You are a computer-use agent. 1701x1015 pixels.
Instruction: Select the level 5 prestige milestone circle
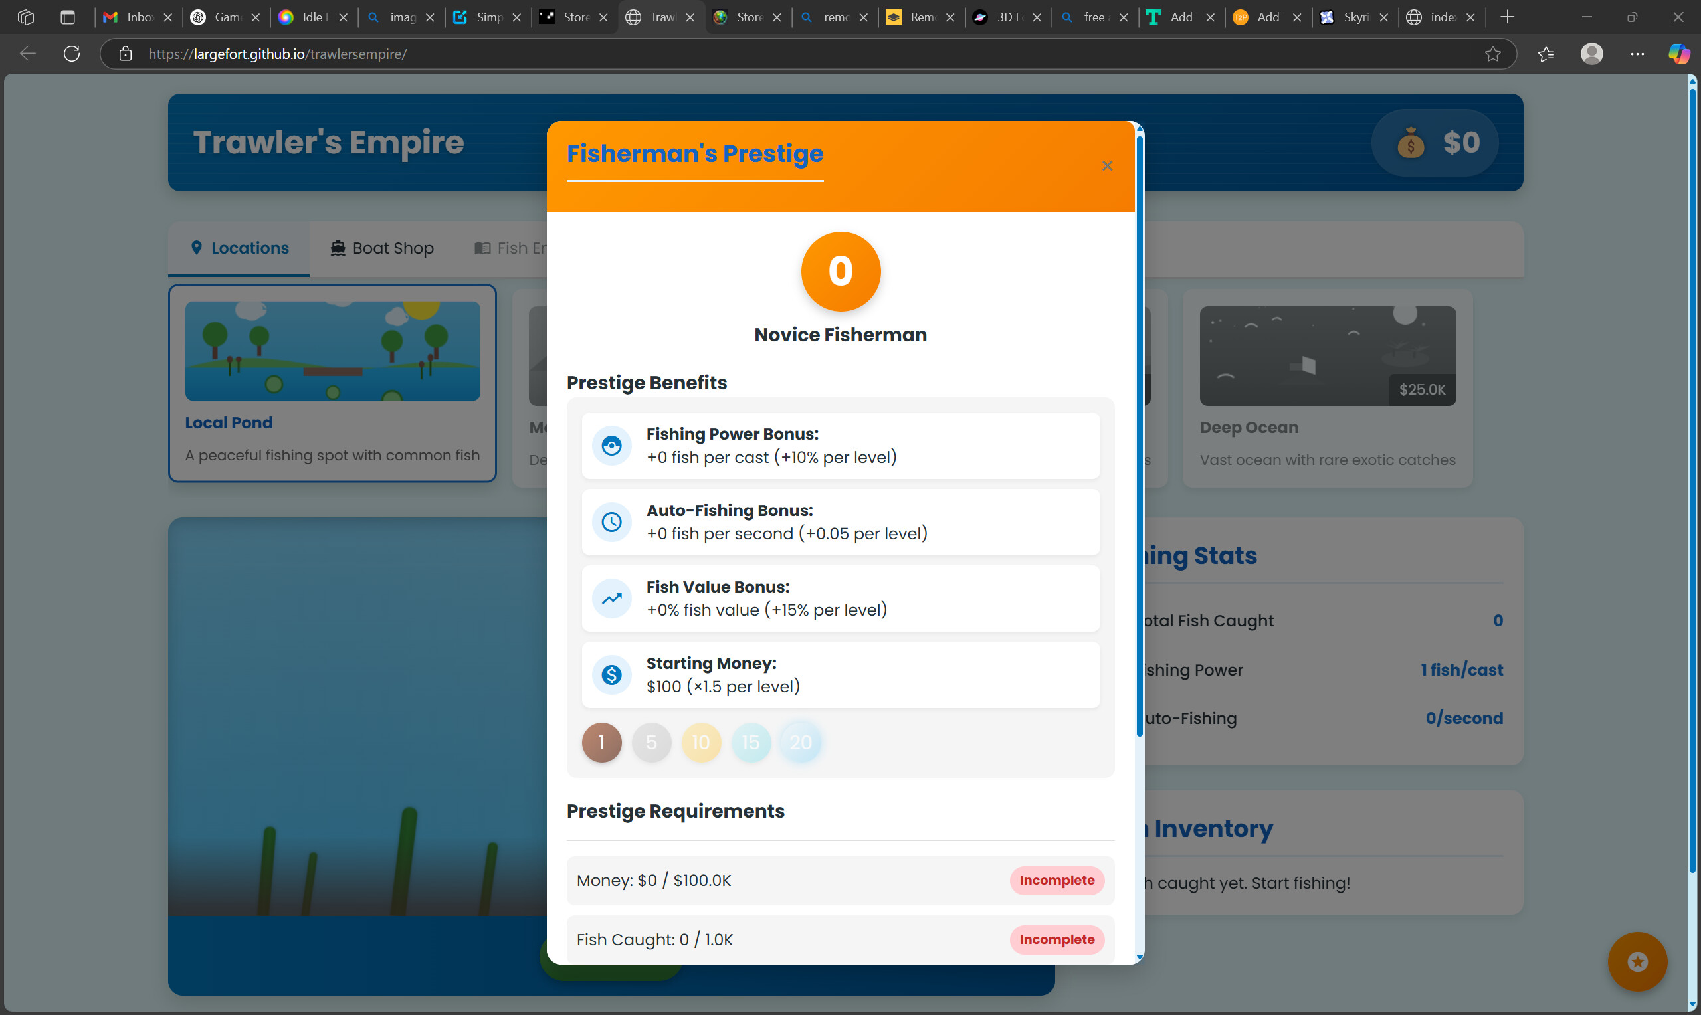(x=651, y=742)
